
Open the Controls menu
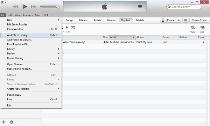[28, 15]
